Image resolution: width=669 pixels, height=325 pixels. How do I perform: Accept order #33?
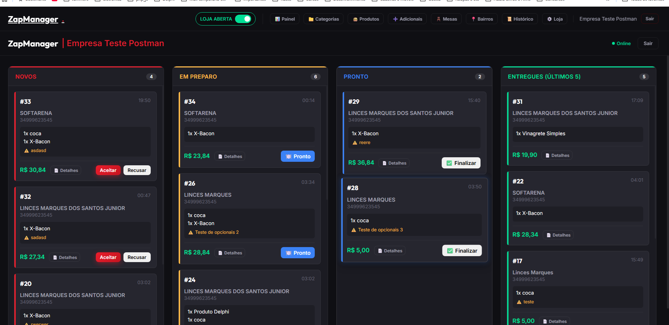click(x=108, y=170)
